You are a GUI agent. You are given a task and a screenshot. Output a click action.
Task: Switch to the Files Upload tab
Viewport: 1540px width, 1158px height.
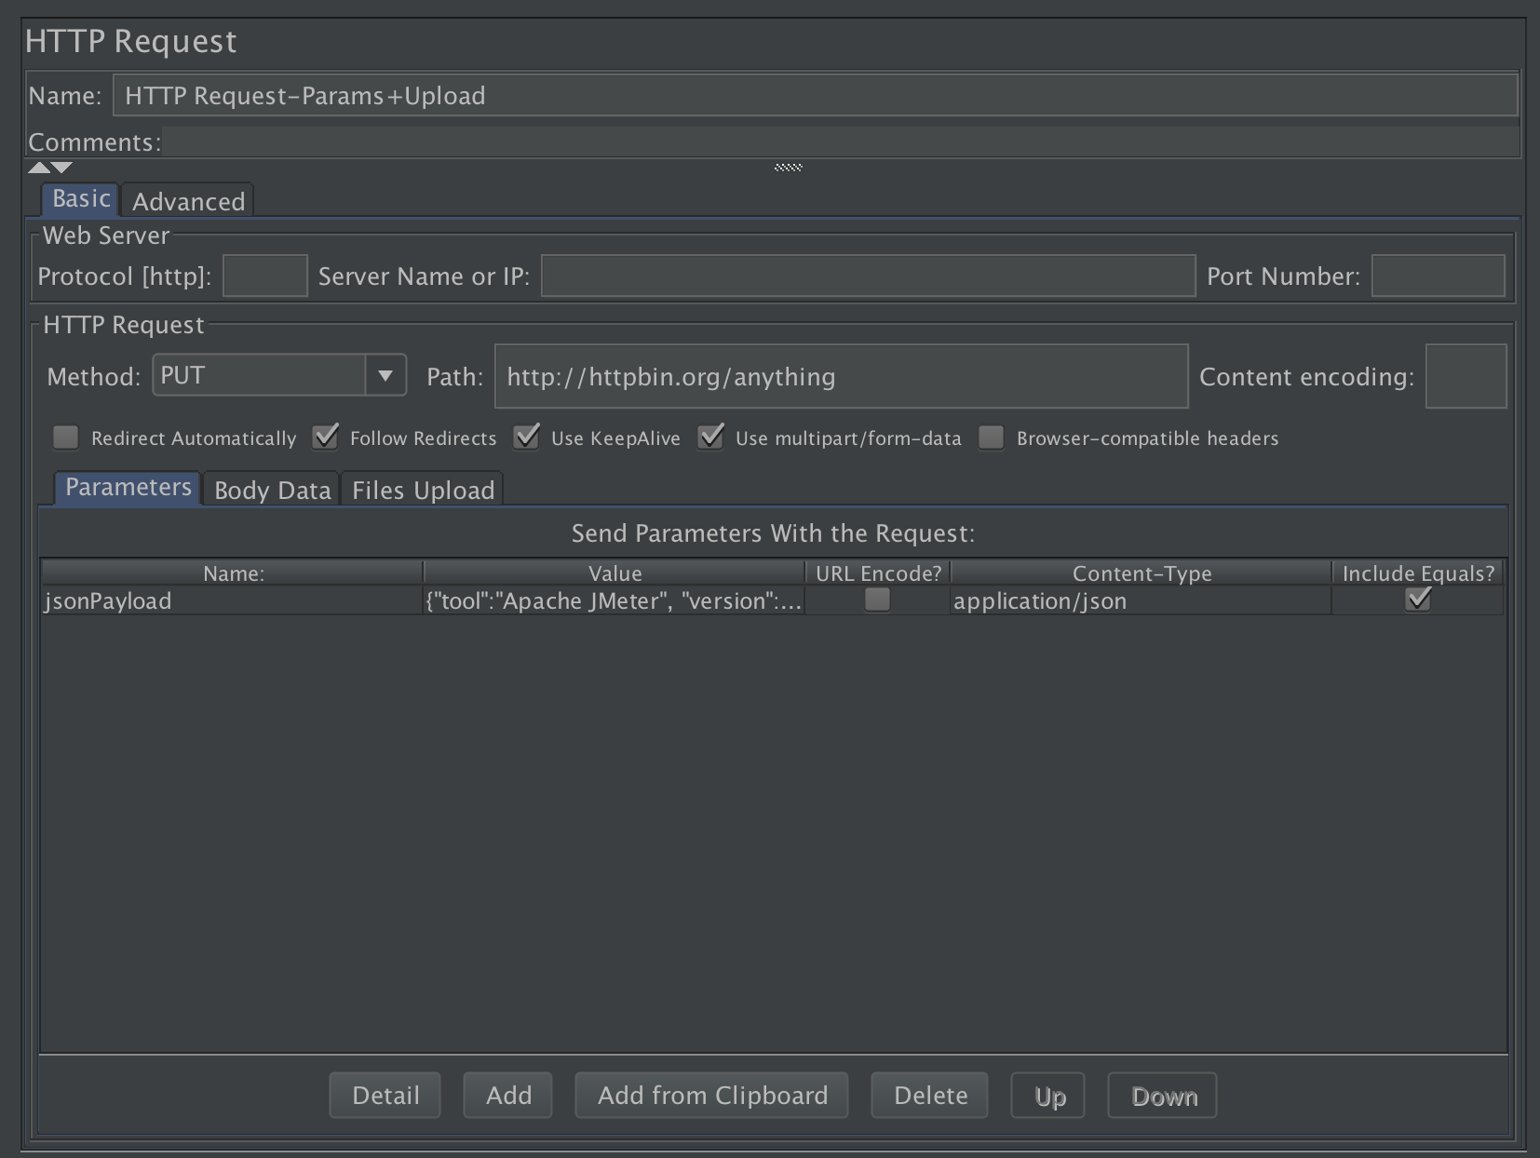(x=423, y=490)
